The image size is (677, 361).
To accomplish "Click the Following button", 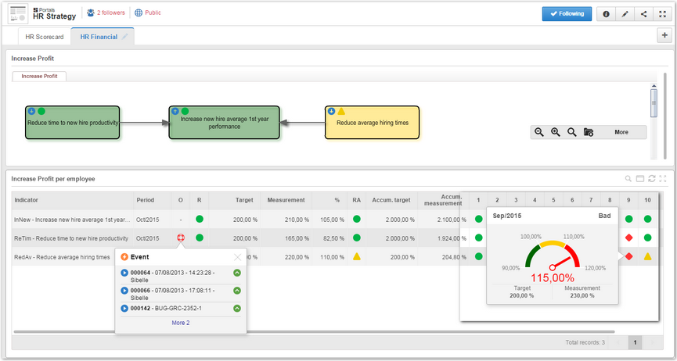I will click(567, 14).
